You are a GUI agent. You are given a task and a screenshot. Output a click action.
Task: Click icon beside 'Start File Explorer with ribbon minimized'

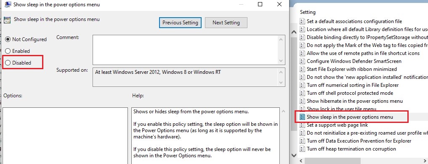(302, 69)
